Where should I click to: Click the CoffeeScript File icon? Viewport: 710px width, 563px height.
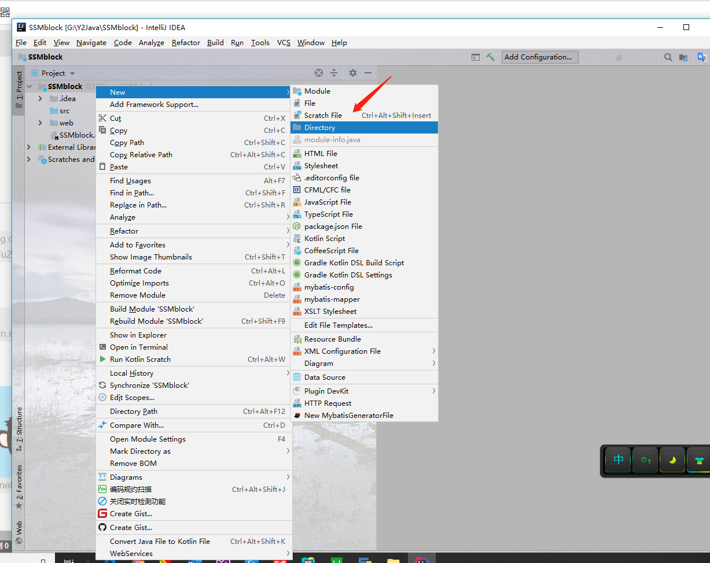(297, 250)
